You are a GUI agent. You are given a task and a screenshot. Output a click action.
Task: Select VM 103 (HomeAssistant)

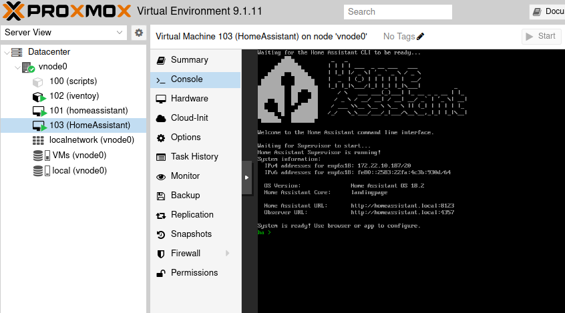(89, 125)
